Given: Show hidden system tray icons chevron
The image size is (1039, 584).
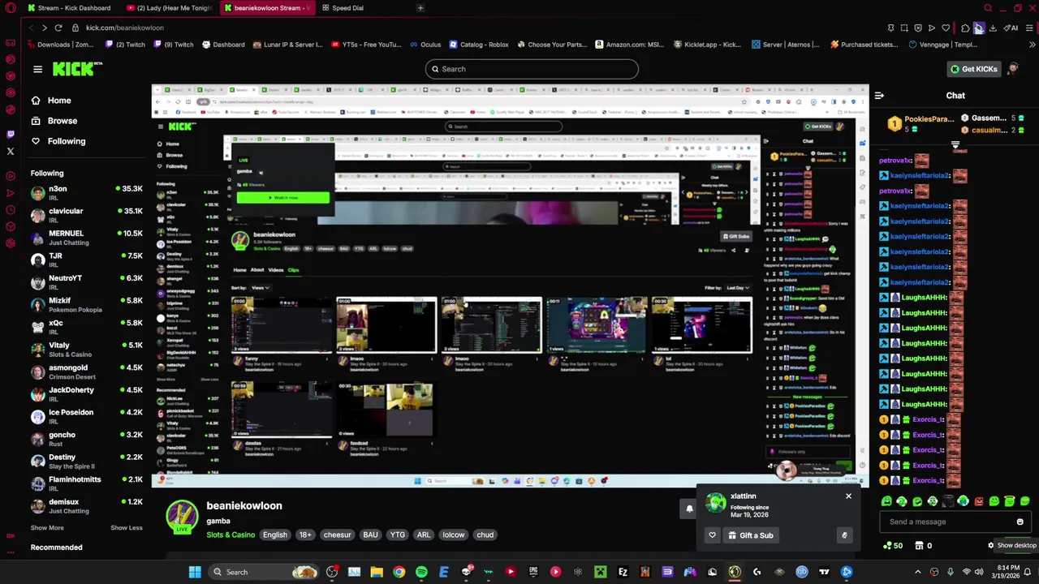Looking at the screenshot, I should [917, 572].
